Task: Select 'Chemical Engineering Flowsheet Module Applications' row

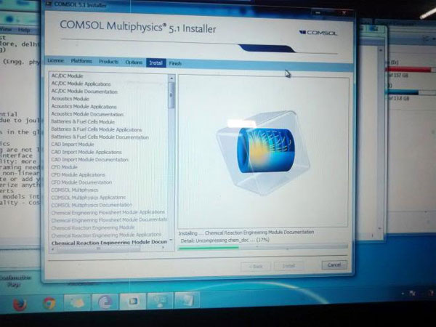Action: click(x=108, y=212)
